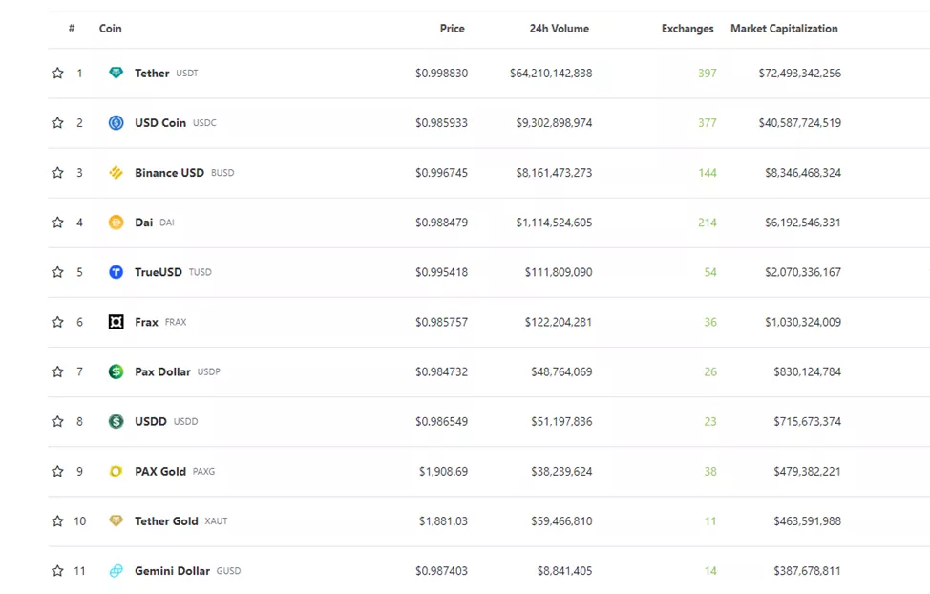Sort by Market Capitalization header
Image resolution: width=930 pixels, height=594 pixels.
click(x=784, y=29)
